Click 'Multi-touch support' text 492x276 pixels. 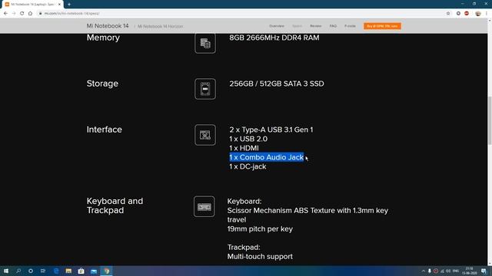point(260,256)
